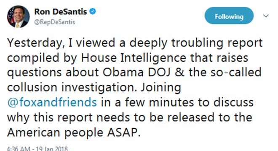Image resolution: width=278 pixels, height=151 pixels.
Task: Toggle the Following button
Action: [229, 16]
